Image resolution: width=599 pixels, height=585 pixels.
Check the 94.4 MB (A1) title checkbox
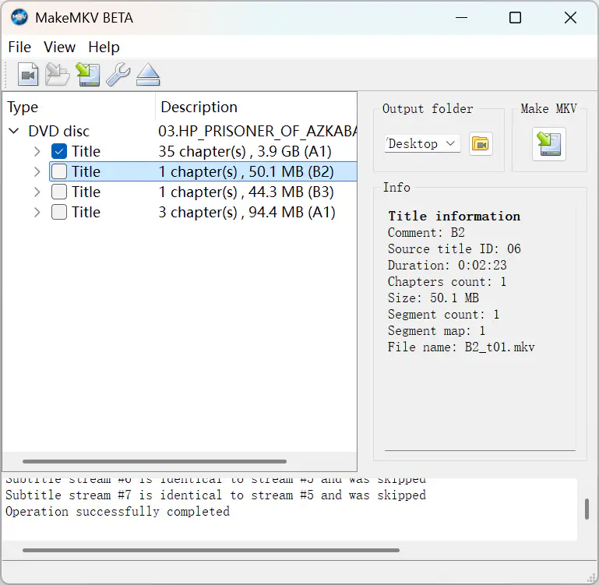click(x=59, y=212)
